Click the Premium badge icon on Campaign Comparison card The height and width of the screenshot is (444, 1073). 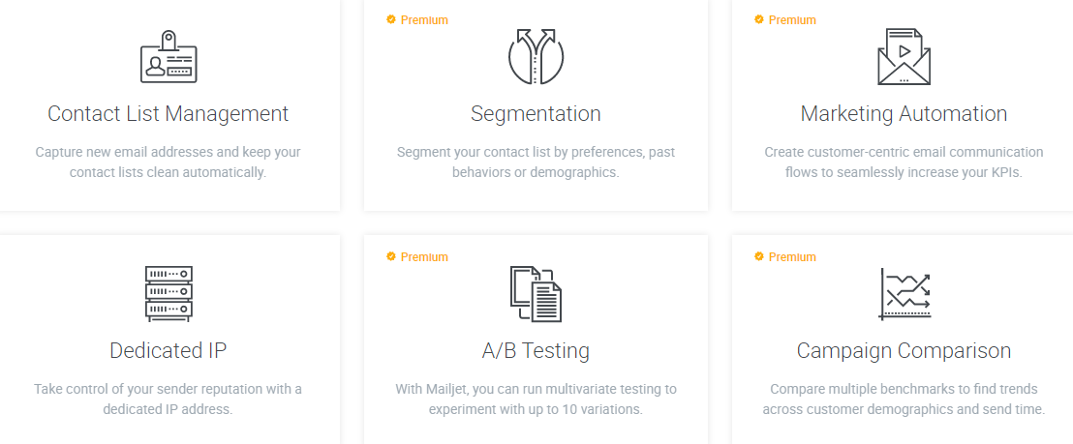tap(758, 256)
